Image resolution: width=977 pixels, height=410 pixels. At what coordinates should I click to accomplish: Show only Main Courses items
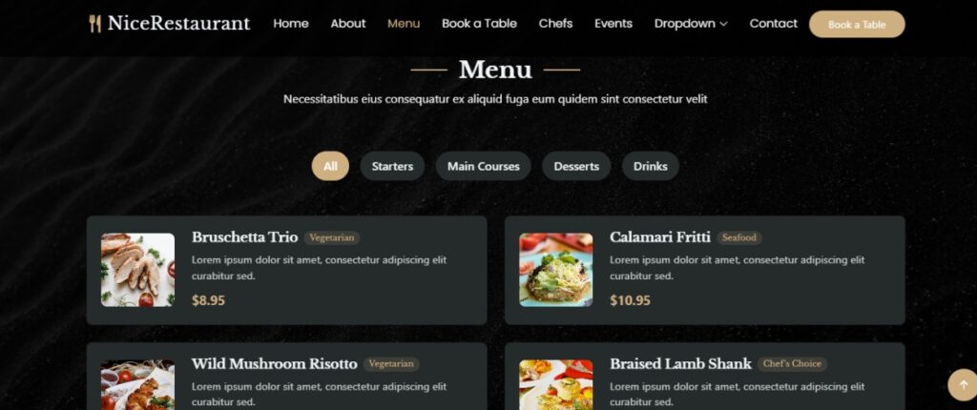click(484, 166)
